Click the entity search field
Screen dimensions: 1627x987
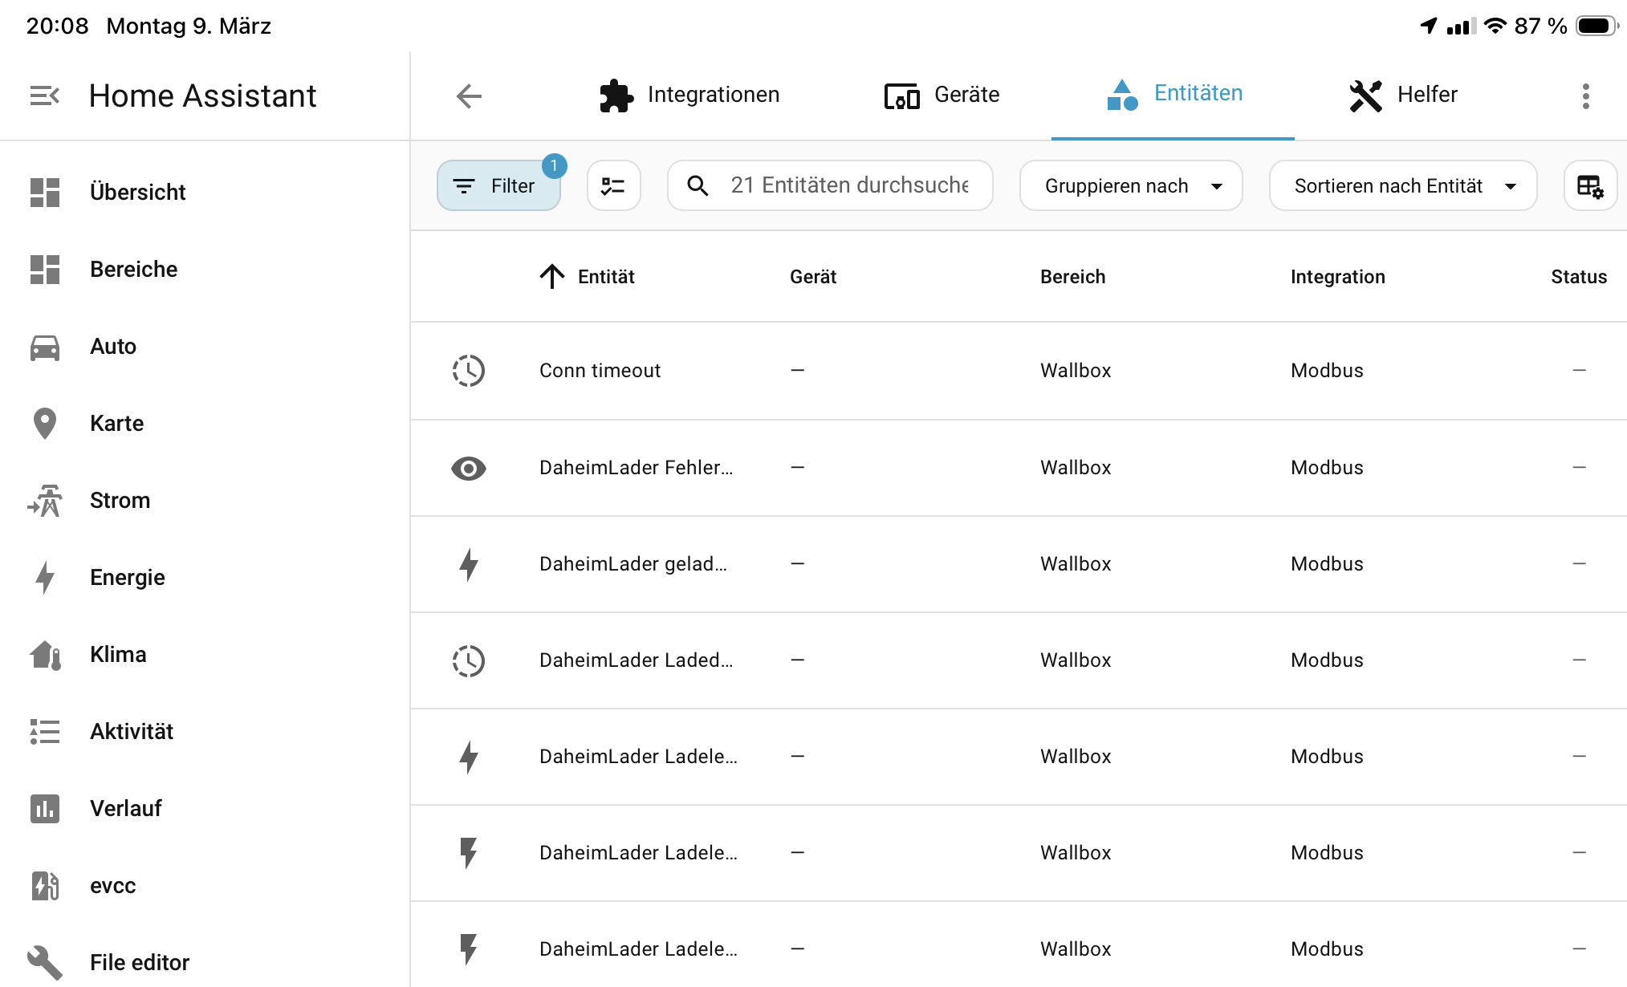pos(848,186)
